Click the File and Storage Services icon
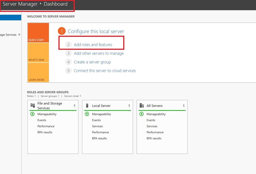The image size is (256, 174). [x=33, y=105]
